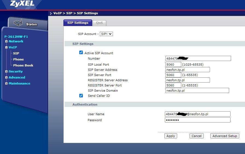
Task: Collapse the VoIP tree node
Action: [x=6, y=48]
